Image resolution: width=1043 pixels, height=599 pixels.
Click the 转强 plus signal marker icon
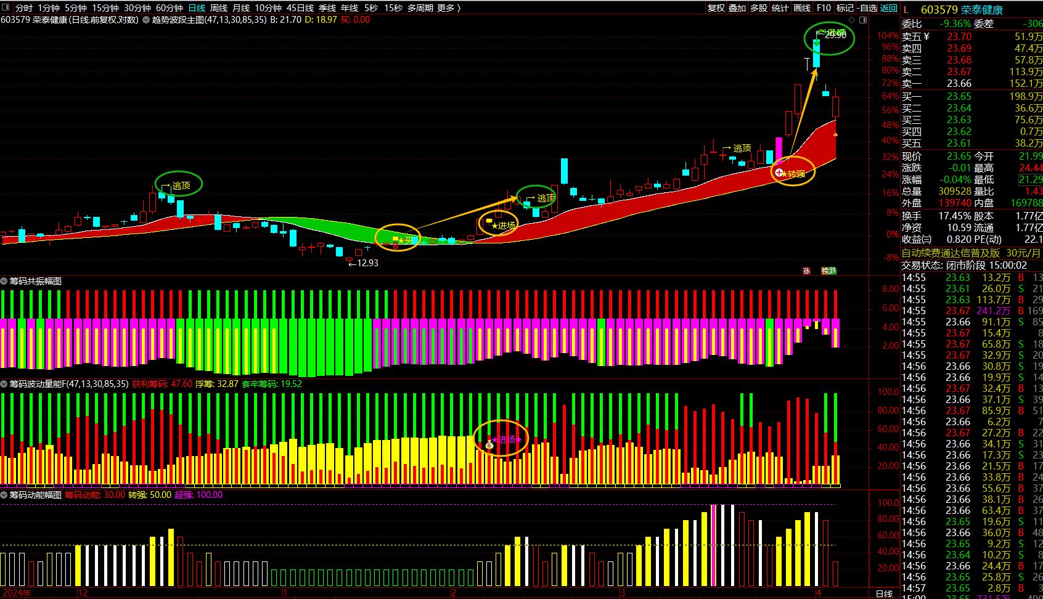coord(779,173)
